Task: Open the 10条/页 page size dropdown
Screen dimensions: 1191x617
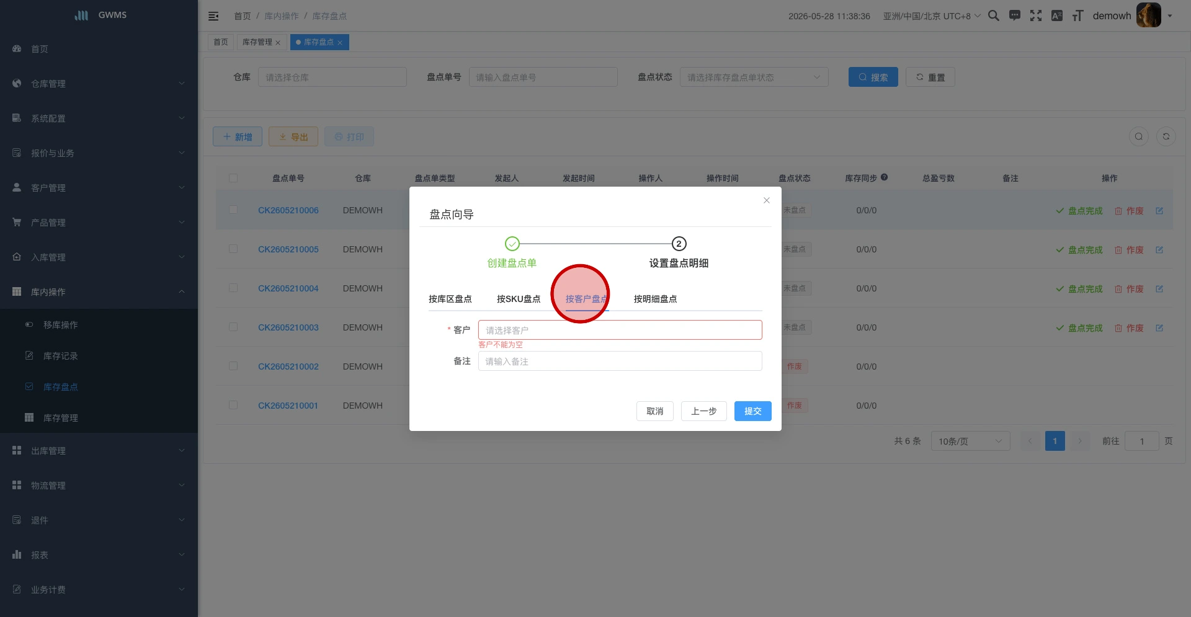Action: [970, 442]
